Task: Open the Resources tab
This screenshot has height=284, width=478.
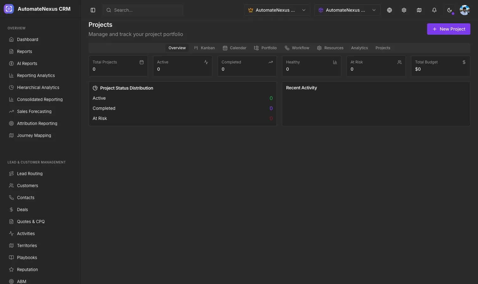Action: coord(330,48)
